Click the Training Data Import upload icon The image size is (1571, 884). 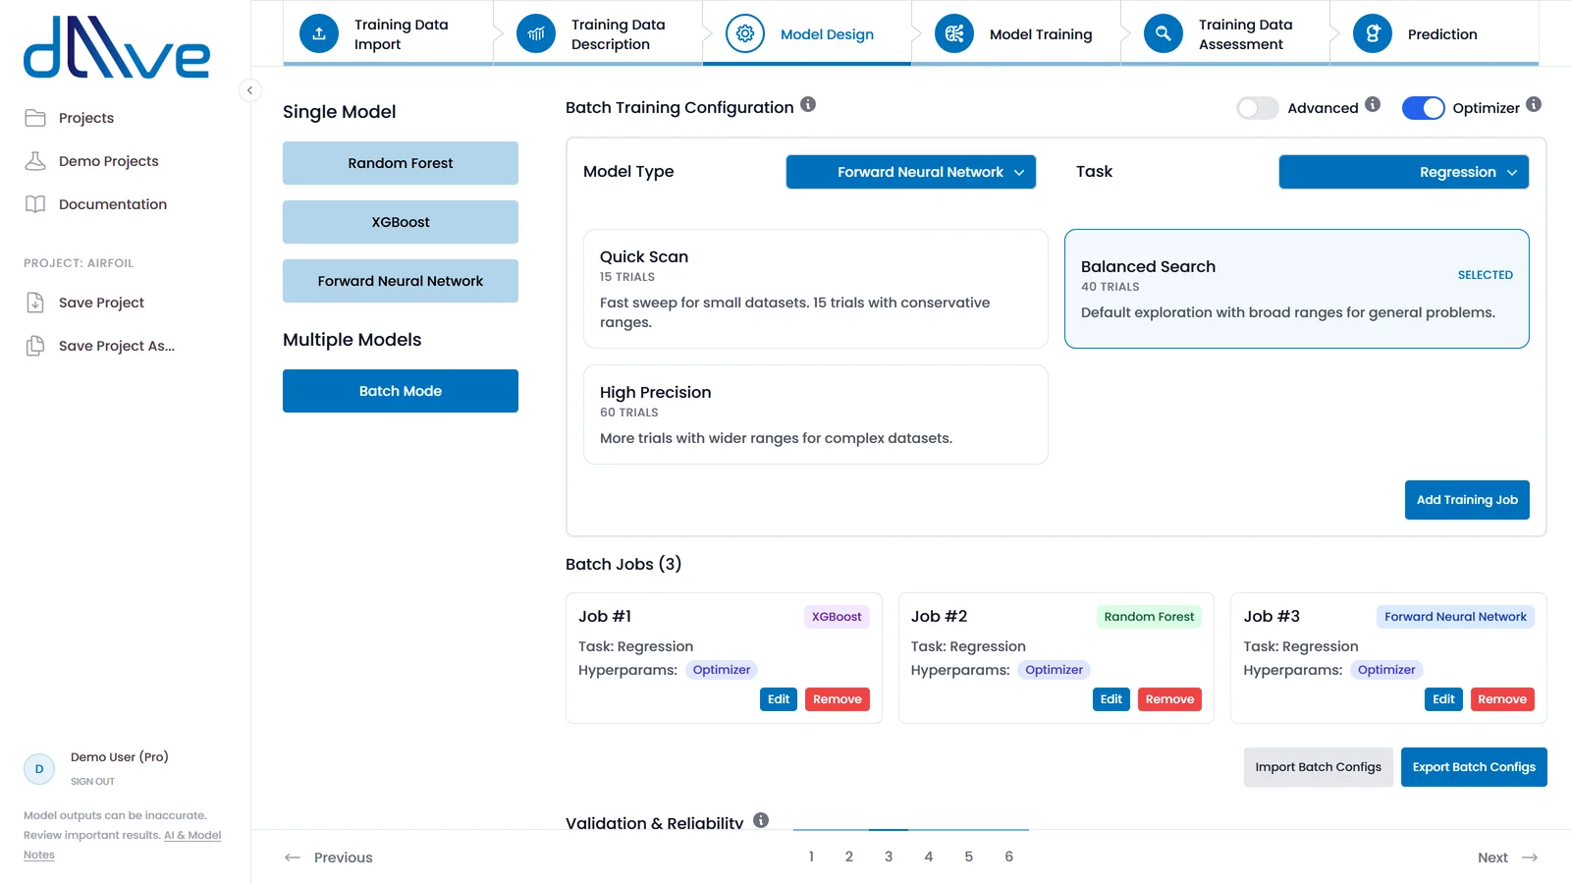coord(319,33)
